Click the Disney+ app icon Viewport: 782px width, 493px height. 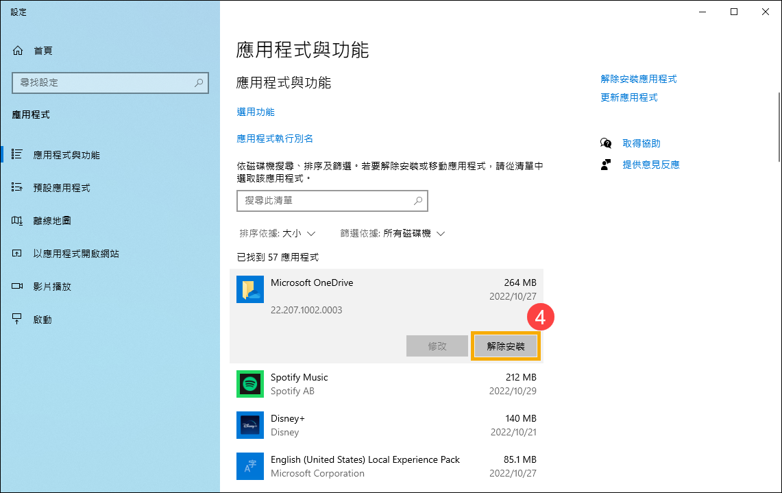pyautogui.click(x=250, y=425)
